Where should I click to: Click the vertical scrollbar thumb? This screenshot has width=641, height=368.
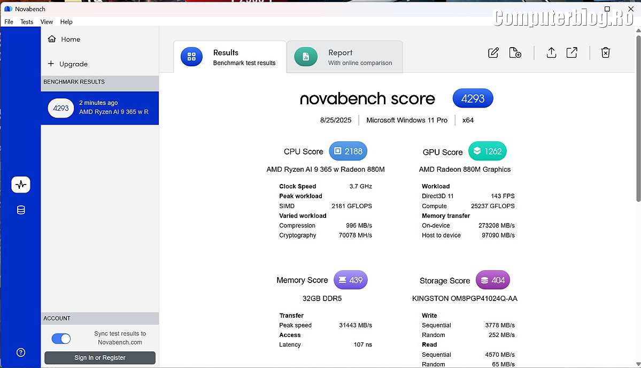click(x=638, y=119)
